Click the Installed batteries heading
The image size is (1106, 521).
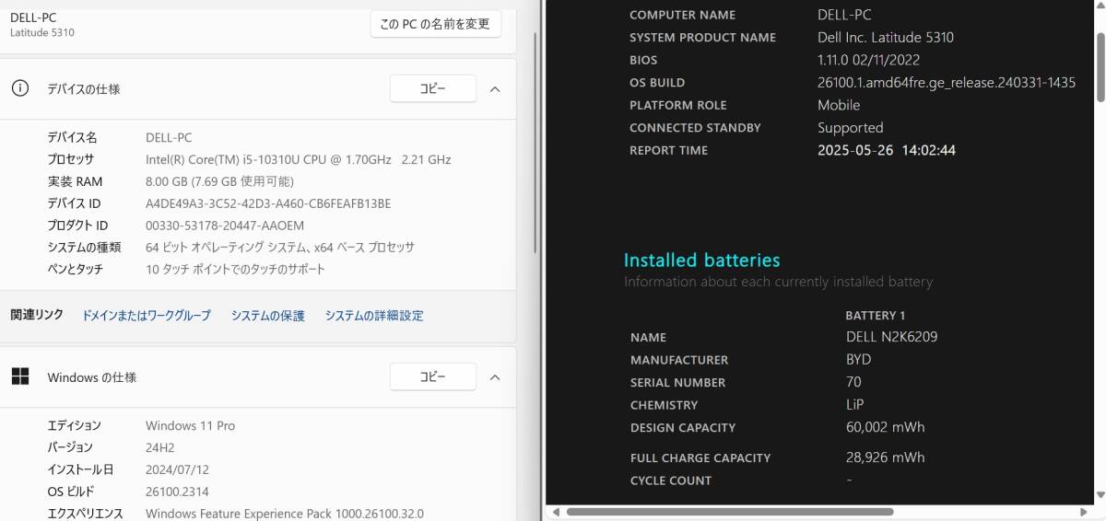(701, 260)
